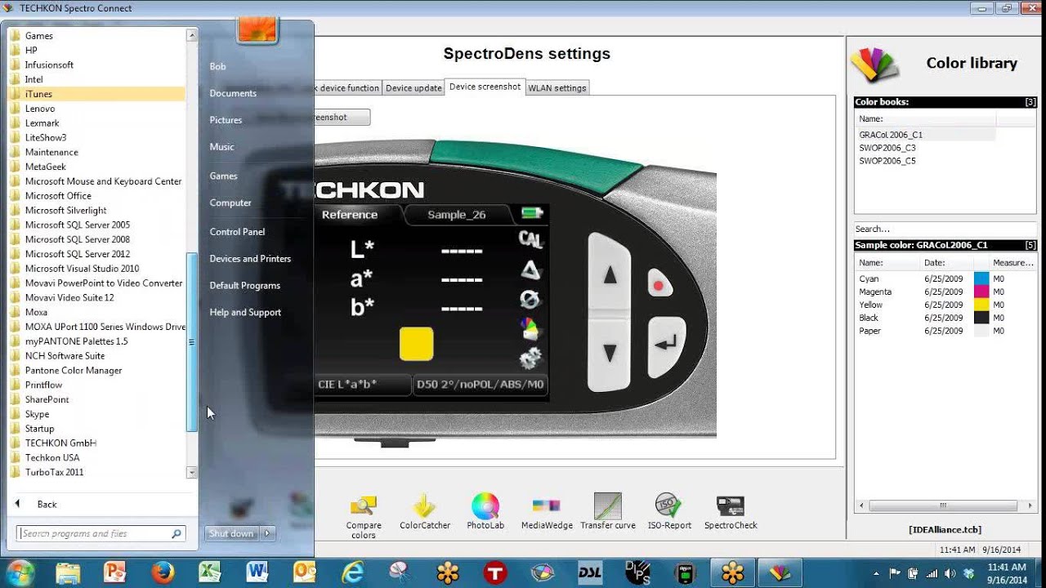Screen dimensions: 1046x588
Task: Open the ISO-Report module
Action: click(669, 512)
